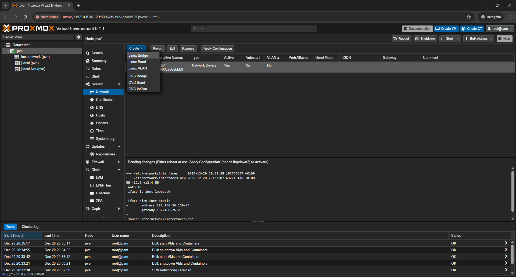
Task: Bookmark page with the star icon
Action: [469, 17]
